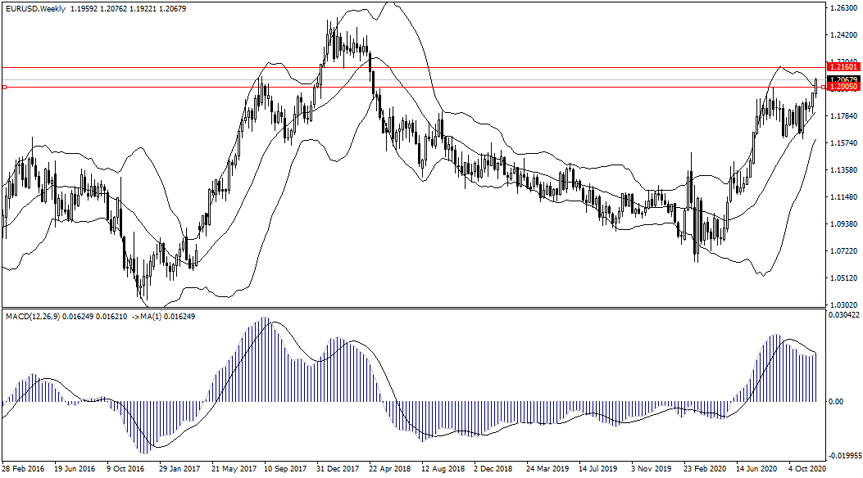Click the red 1.20050 price tag
863x478 pixels.
pyautogui.click(x=843, y=87)
